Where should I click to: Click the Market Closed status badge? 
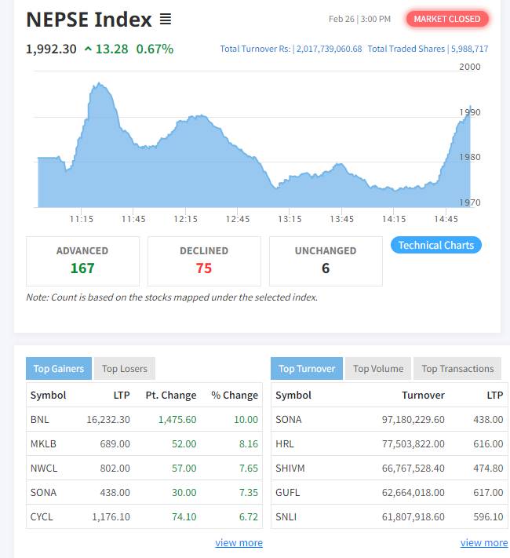[x=447, y=19]
